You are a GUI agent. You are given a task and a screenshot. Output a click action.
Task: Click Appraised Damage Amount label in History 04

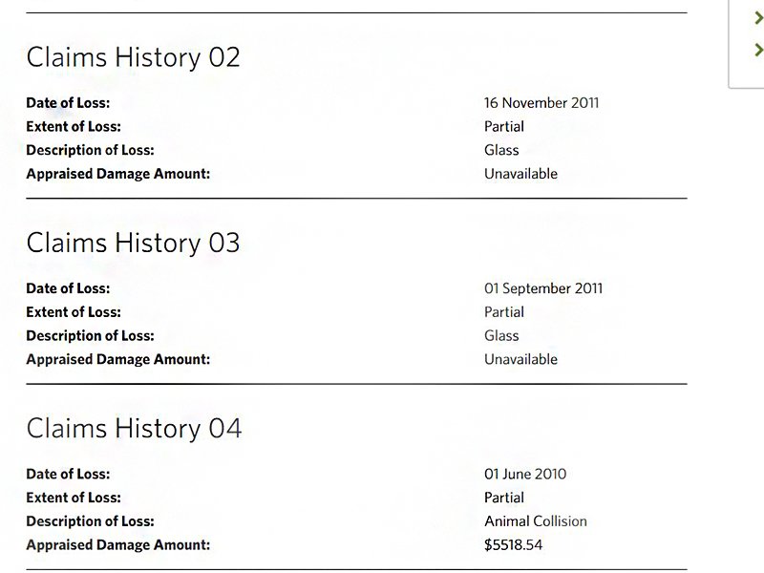tap(118, 544)
